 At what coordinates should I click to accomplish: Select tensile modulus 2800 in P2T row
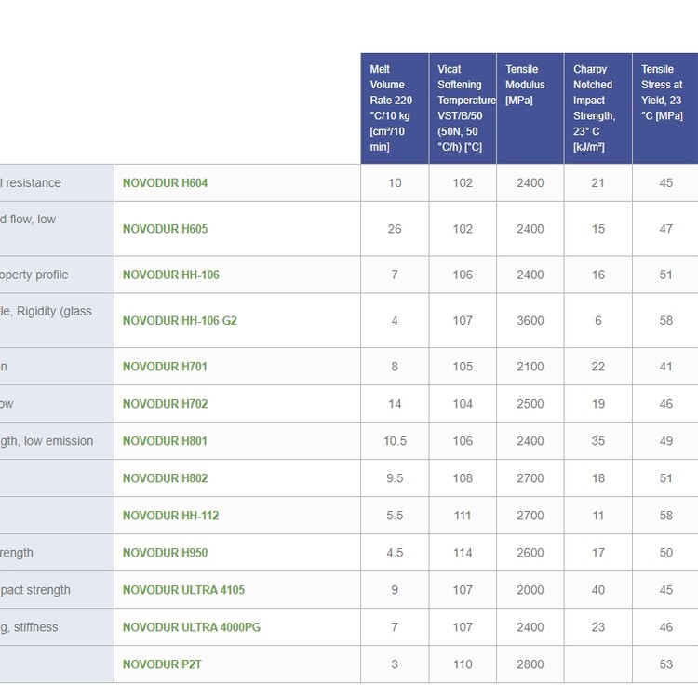[530, 664]
